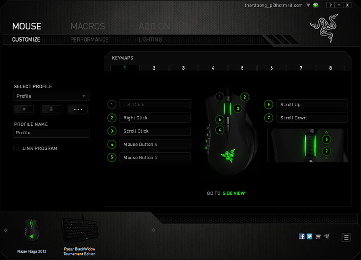Click the large Razer logo top right
361x260 pixels.
tap(324, 28)
